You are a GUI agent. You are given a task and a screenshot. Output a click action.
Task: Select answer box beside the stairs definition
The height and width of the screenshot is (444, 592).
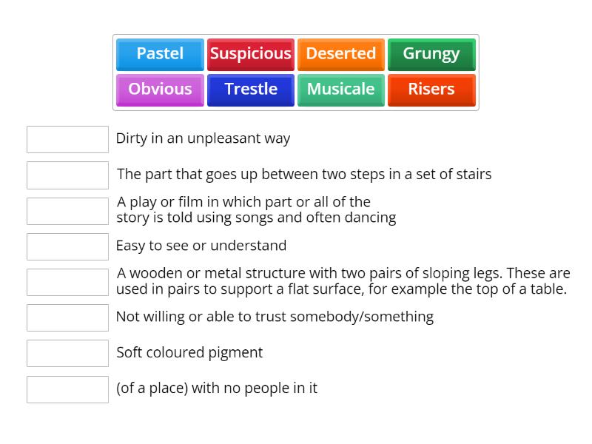point(67,175)
